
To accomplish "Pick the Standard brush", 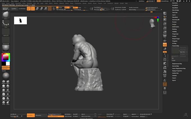I will [x=4, y=82].
